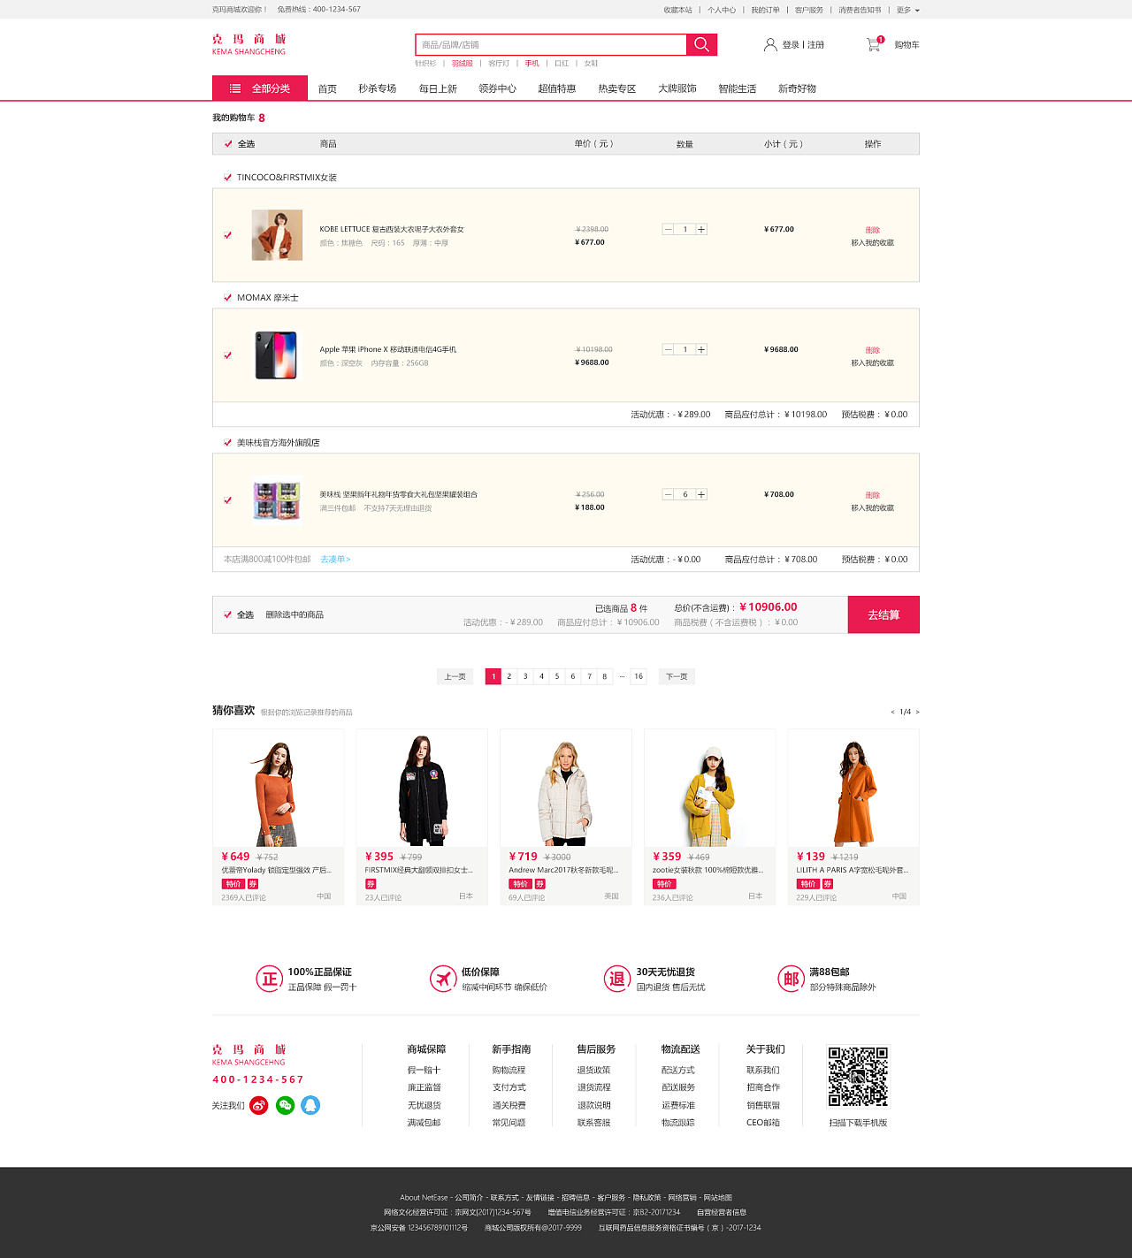Click the magnifier search button

pos(701,44)
